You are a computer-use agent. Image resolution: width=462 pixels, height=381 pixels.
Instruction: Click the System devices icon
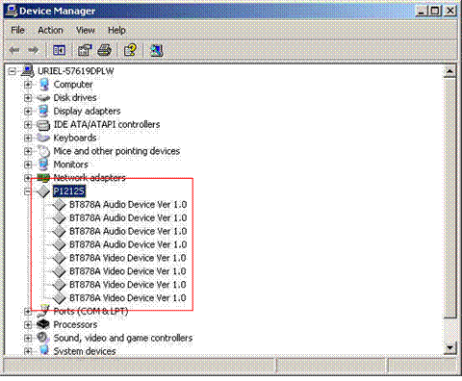(x=44, y=350)
